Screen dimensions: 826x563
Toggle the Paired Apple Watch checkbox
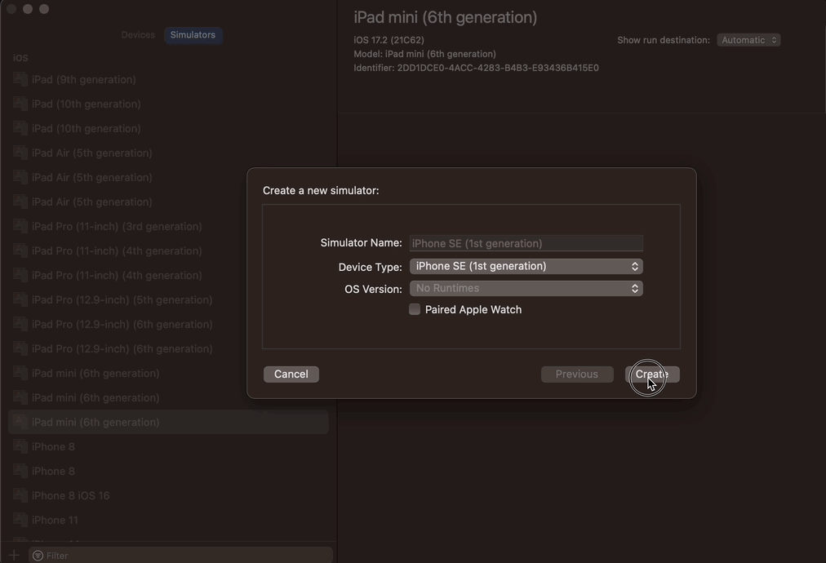415,309
